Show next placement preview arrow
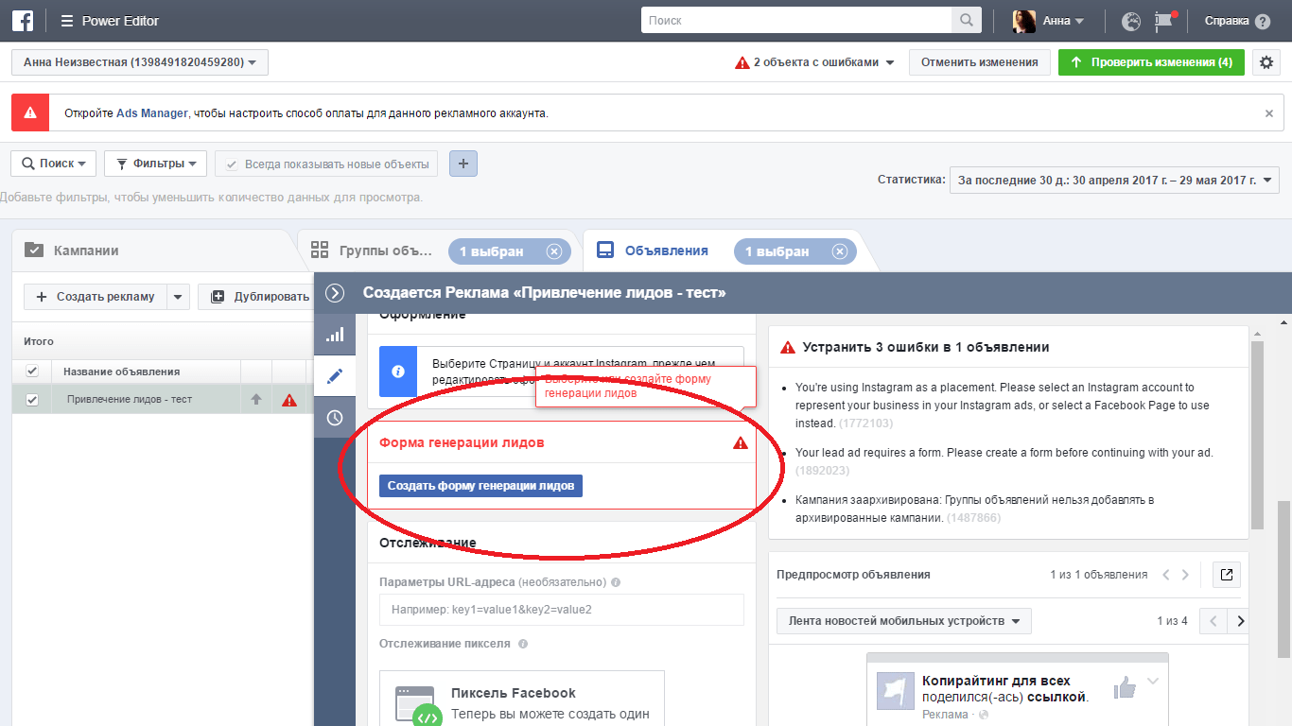Viewport: 1292px width, 726px height. (x=1240, y=621)
